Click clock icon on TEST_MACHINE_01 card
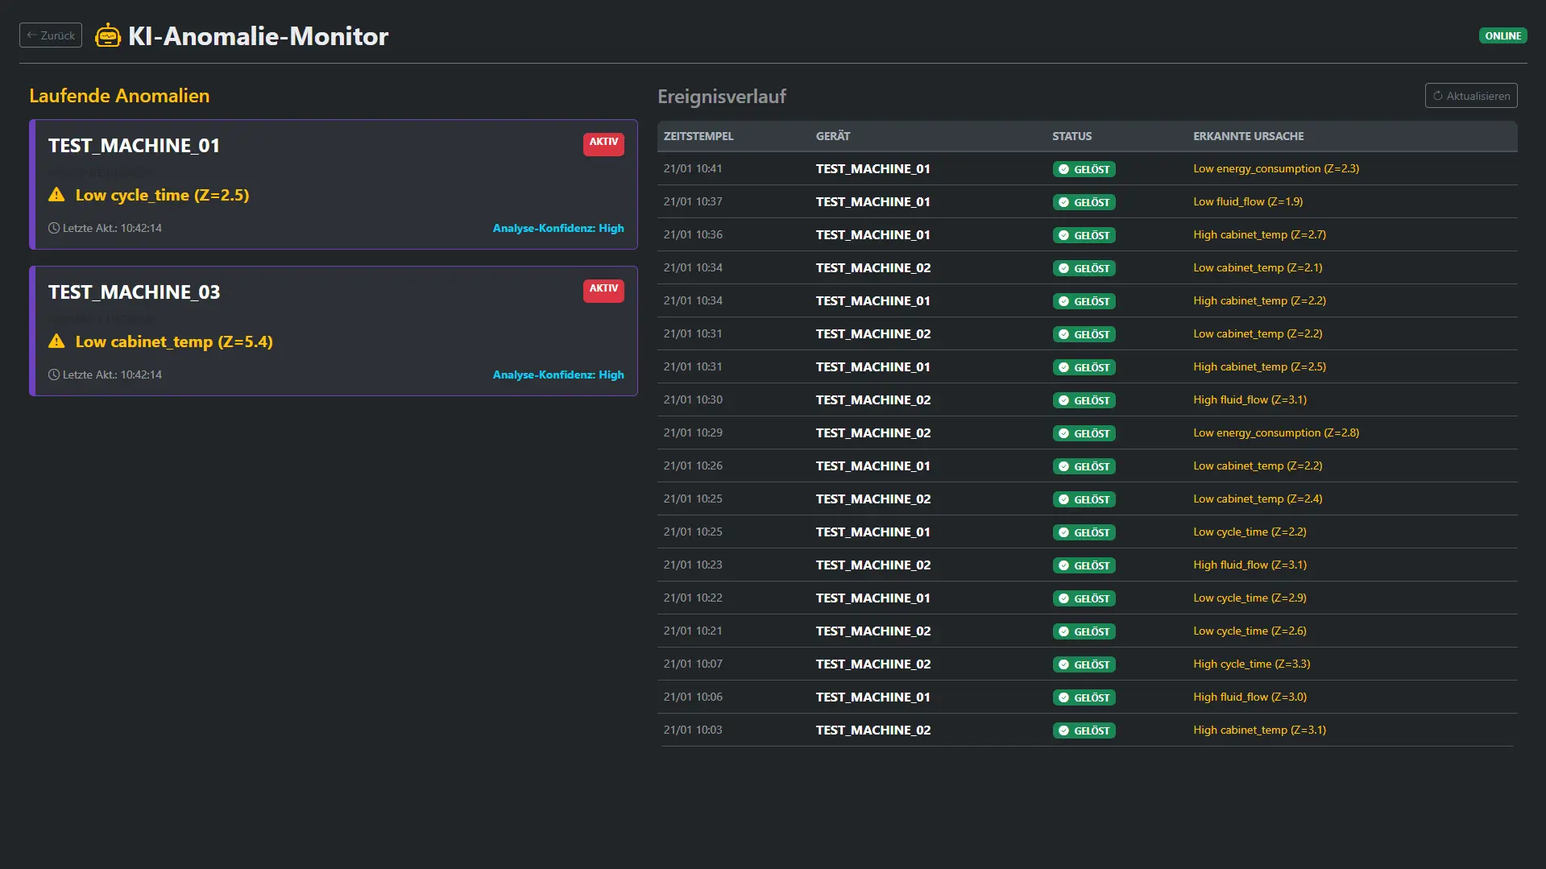 (x=54, y=228)
